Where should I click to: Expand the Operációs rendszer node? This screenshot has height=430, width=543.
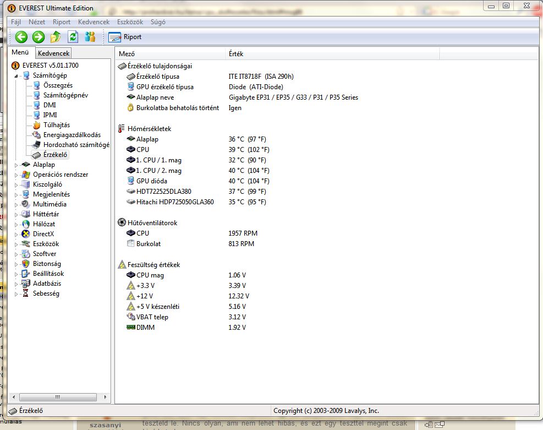[x=16, y=175]
